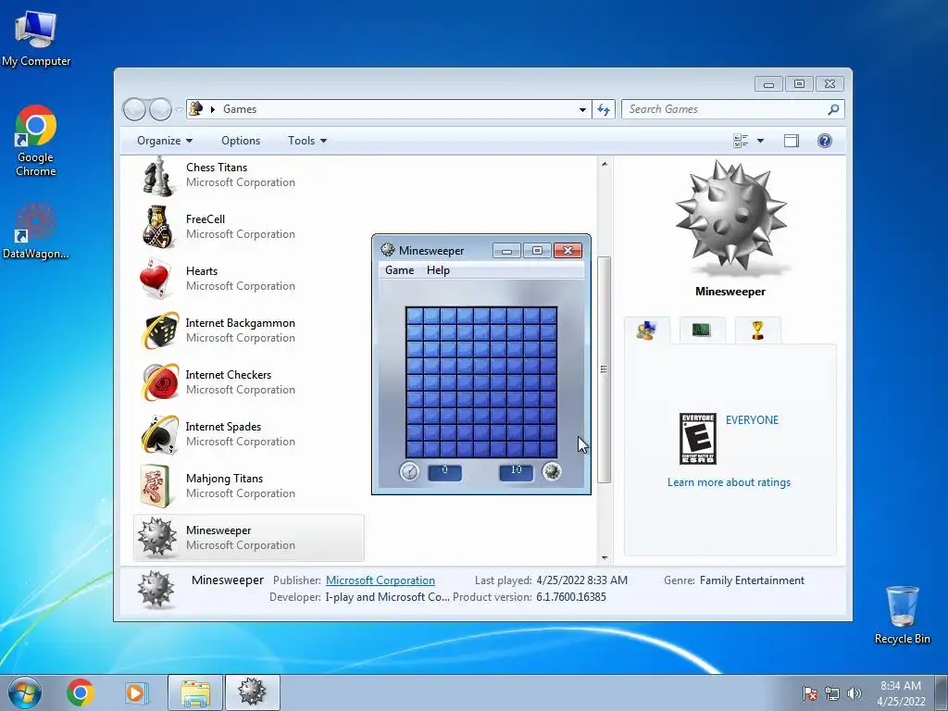
Task: Click the games list scroll up arrow
Action: 604,164
